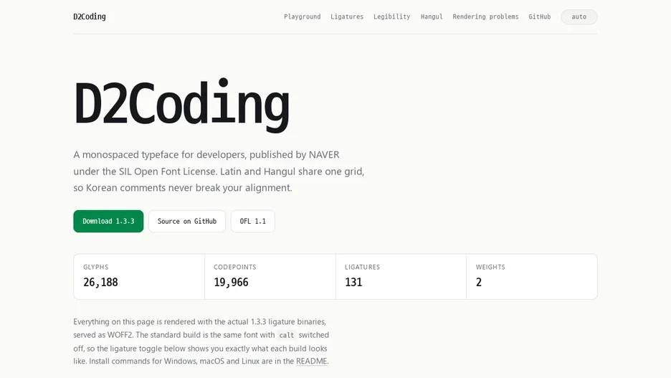Click the CODEPOINTS stat label
The width and height of the screenshot is (671, 378).
235,267
